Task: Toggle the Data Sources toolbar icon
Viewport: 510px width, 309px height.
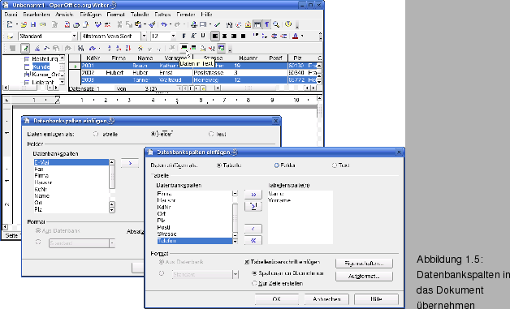Action: (x=257, y=24)
